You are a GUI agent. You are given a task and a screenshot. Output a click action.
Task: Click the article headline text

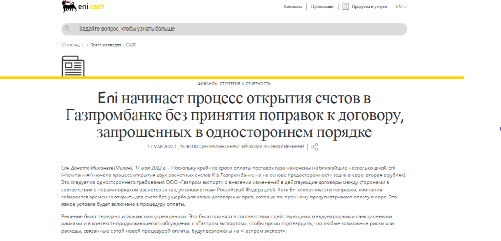[234, 115]
